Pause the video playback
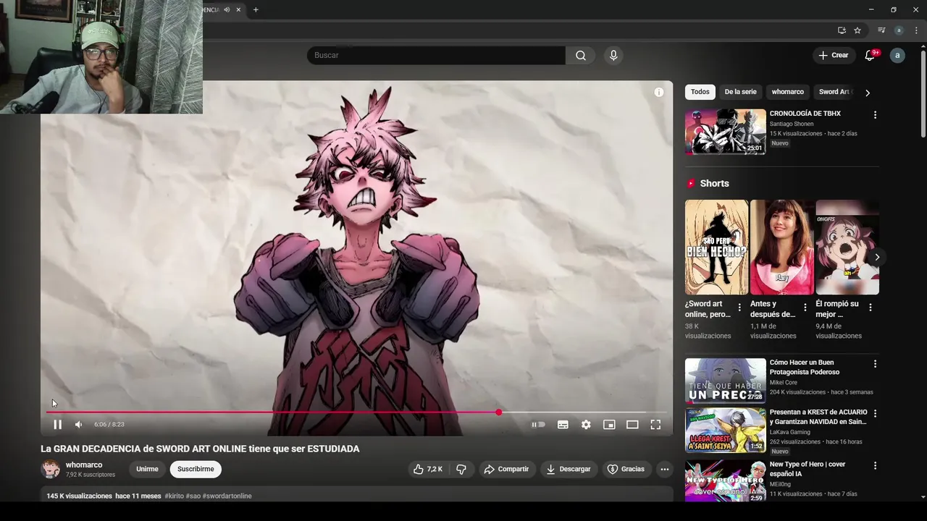The width and height of the screenshot is (927, 521). coord(57,425)
